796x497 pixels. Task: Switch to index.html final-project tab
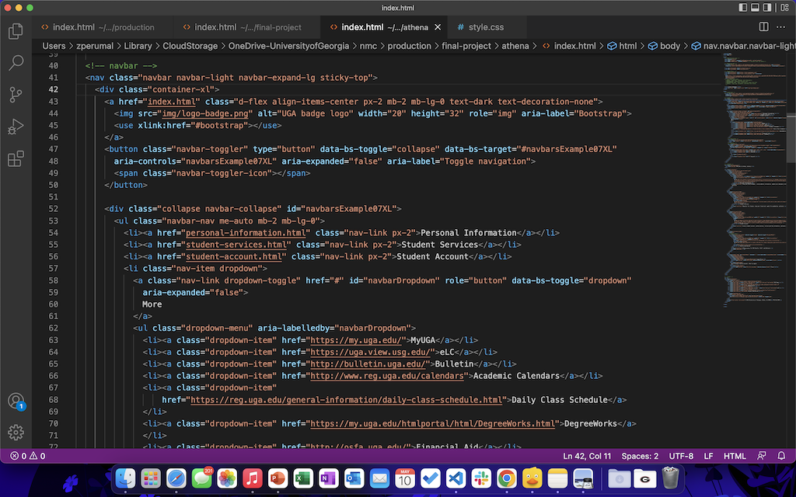point(246,27)
